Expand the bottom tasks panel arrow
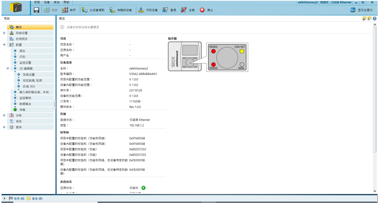This screenshot has height=204, width=379. click(5, 199)
